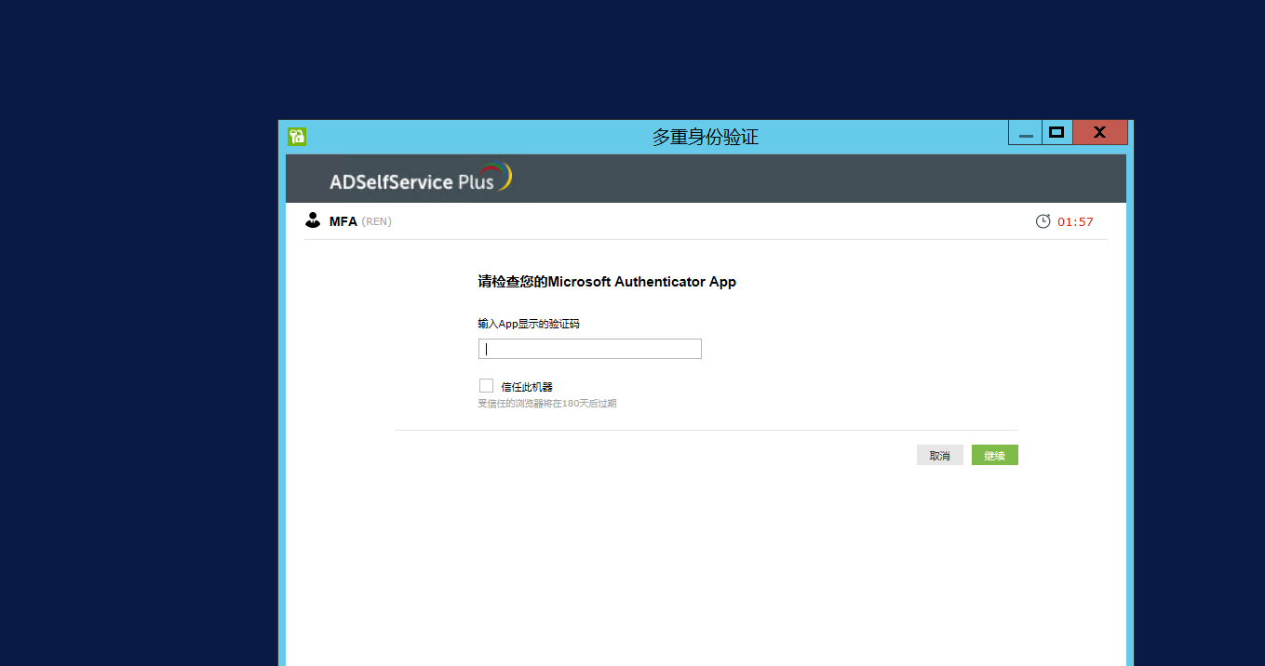
Task: Click the bold MFA username label
Action: tap(343, 221)
